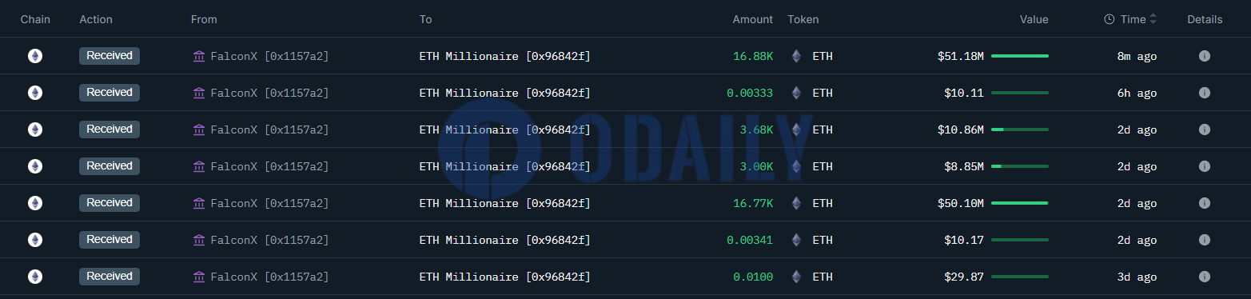1251x299 pixels.
Task: Click the 16.88K amount in first row
Action: click(x=753, y=56)
